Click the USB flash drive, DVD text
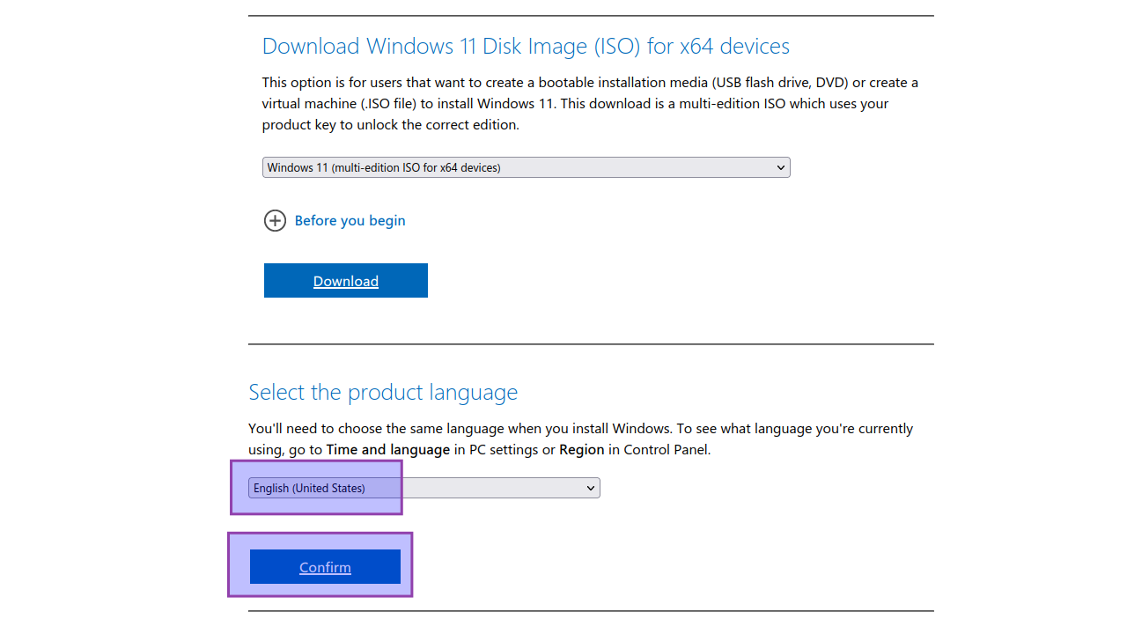Screen dimensions: 1127x634 [x=781, y=82]
